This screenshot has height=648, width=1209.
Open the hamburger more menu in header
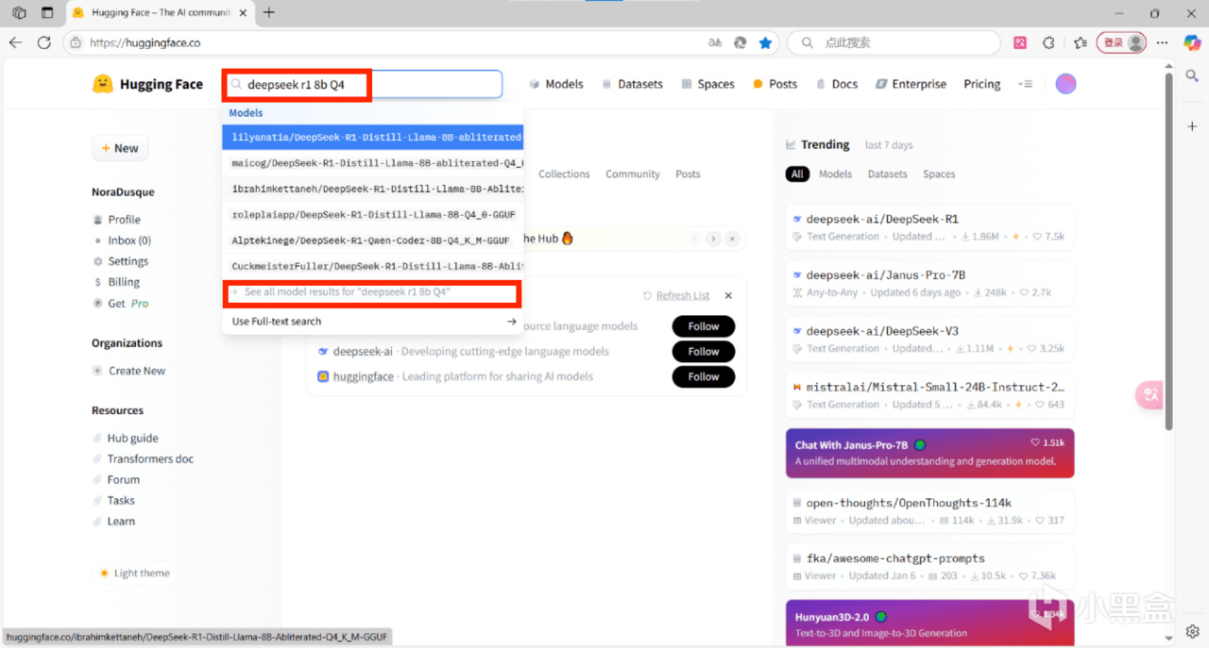(x=1025, y=84)
